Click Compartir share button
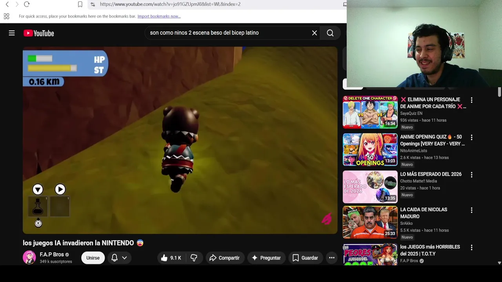This screenshot has height=282, width=502. [225, 258]
